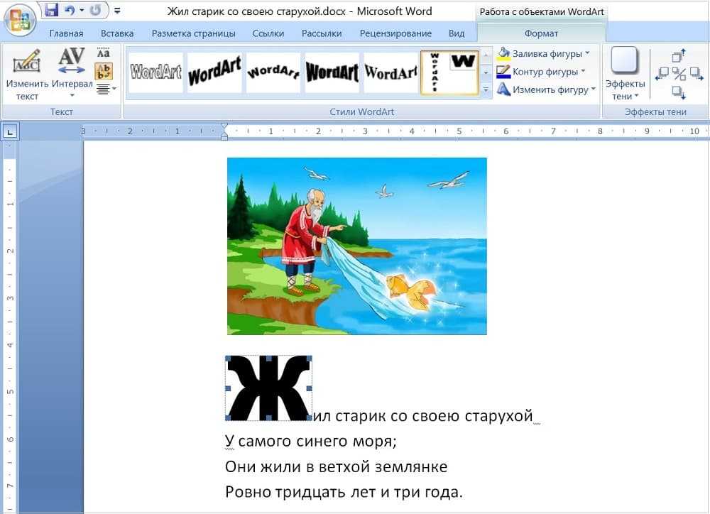Open the Разметка страницы tab
The height and width of the screenshot is (514, 710).
(x=193, y=33)
